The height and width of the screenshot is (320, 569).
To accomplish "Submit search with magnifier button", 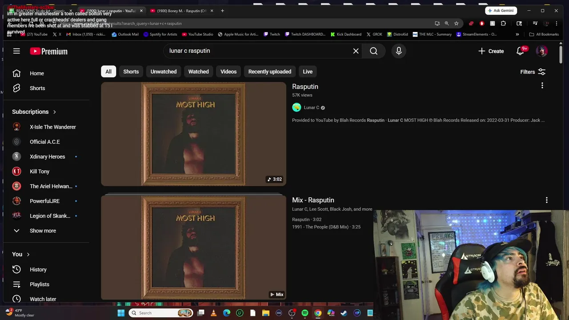I will [x=373, y=51].
